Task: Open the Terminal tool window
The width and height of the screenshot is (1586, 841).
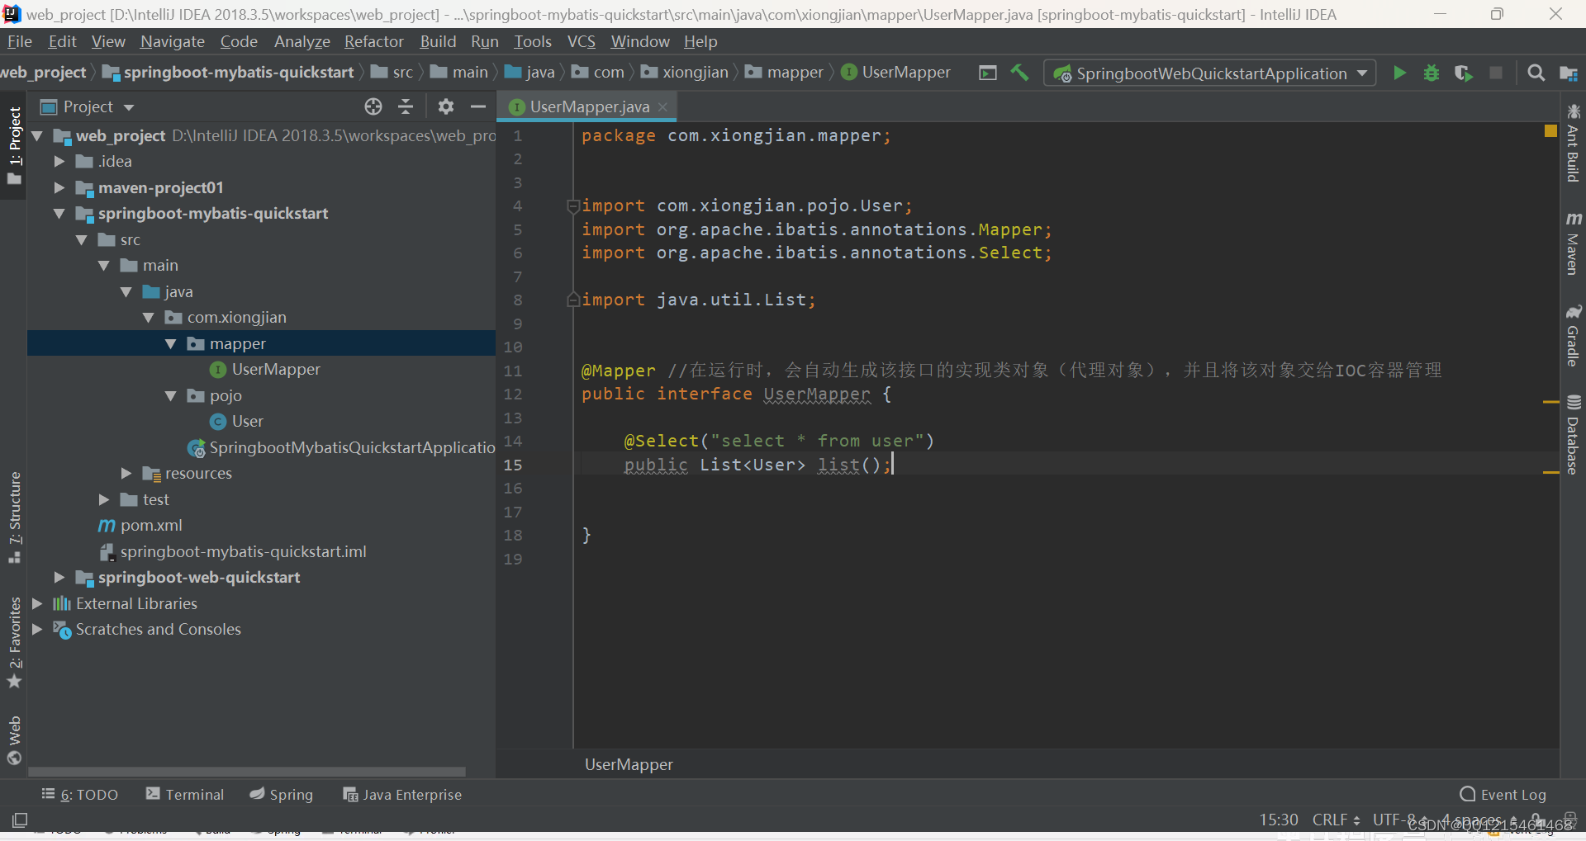Action: 185,795
